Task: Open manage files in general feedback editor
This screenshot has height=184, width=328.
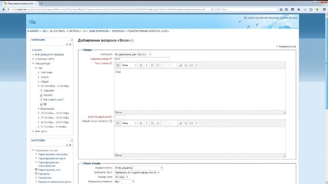Action: pos(196,123)
